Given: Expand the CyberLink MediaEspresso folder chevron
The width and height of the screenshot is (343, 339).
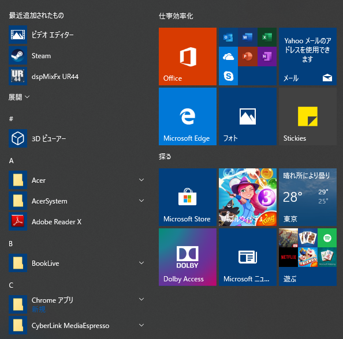Looking at the screenshot, I should (x=141, y=325).
